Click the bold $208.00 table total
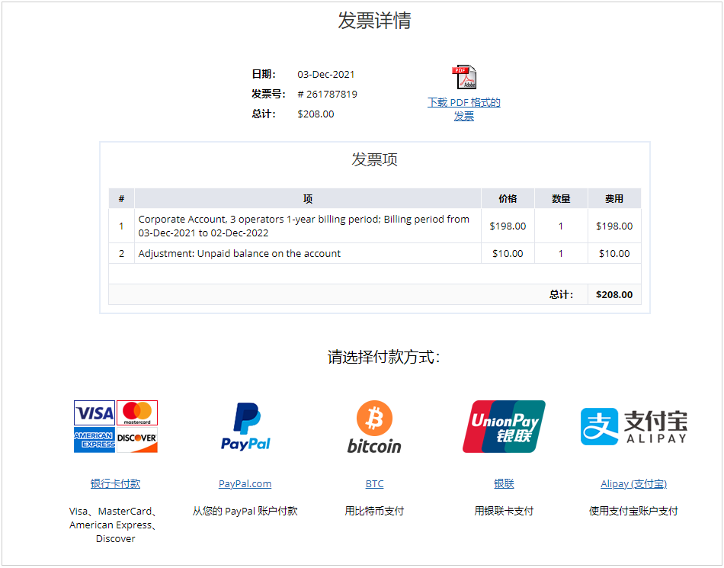This screenshot has width=724, height=568. (x=614, y=294)
